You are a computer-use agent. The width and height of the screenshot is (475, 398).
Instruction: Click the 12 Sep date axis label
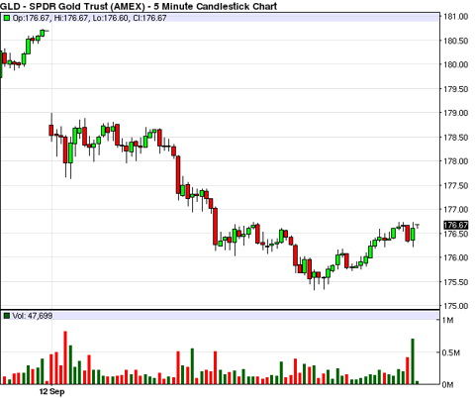[51, 392]
